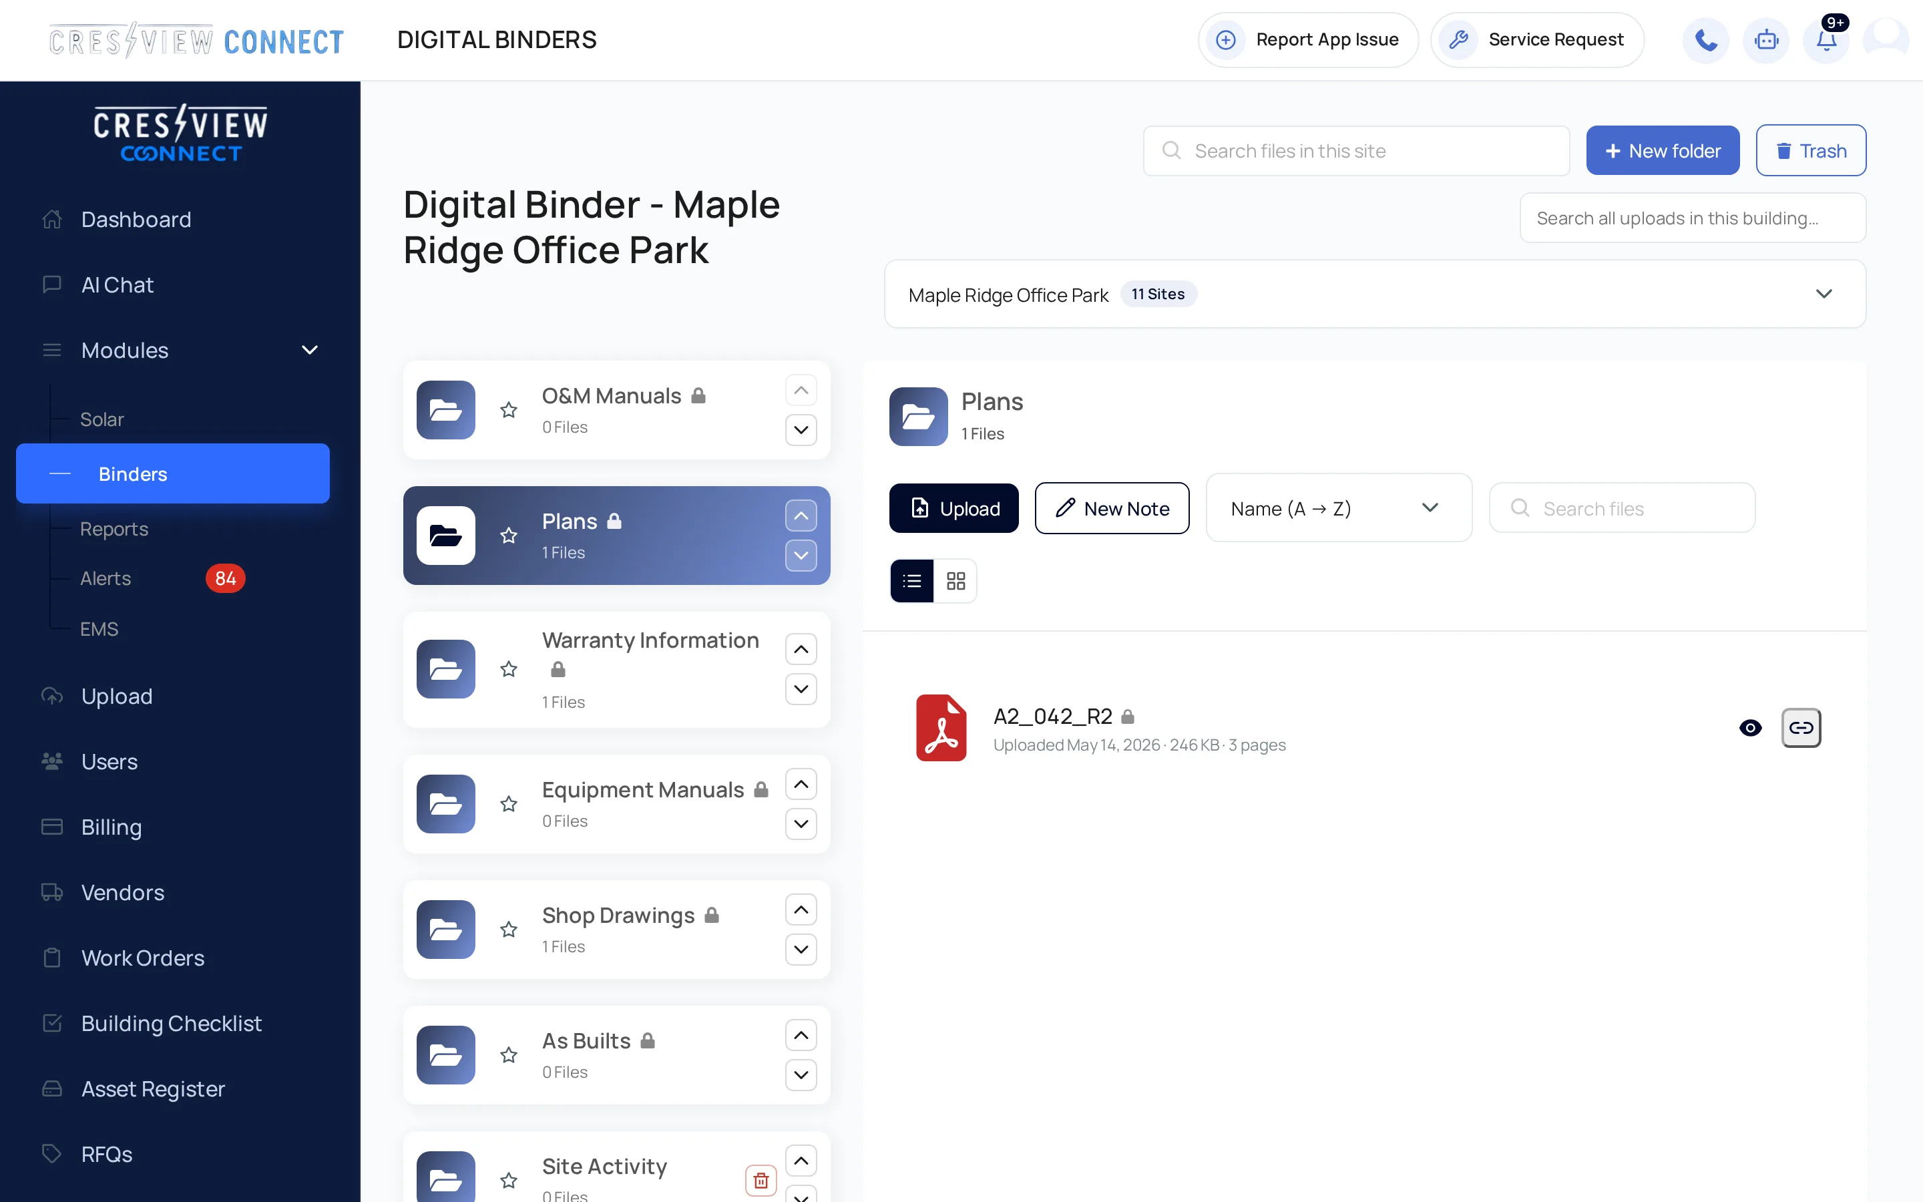1923x1202 pixels.
Task: Open the O&M Manuals folder icon
Action: [446, 410]
